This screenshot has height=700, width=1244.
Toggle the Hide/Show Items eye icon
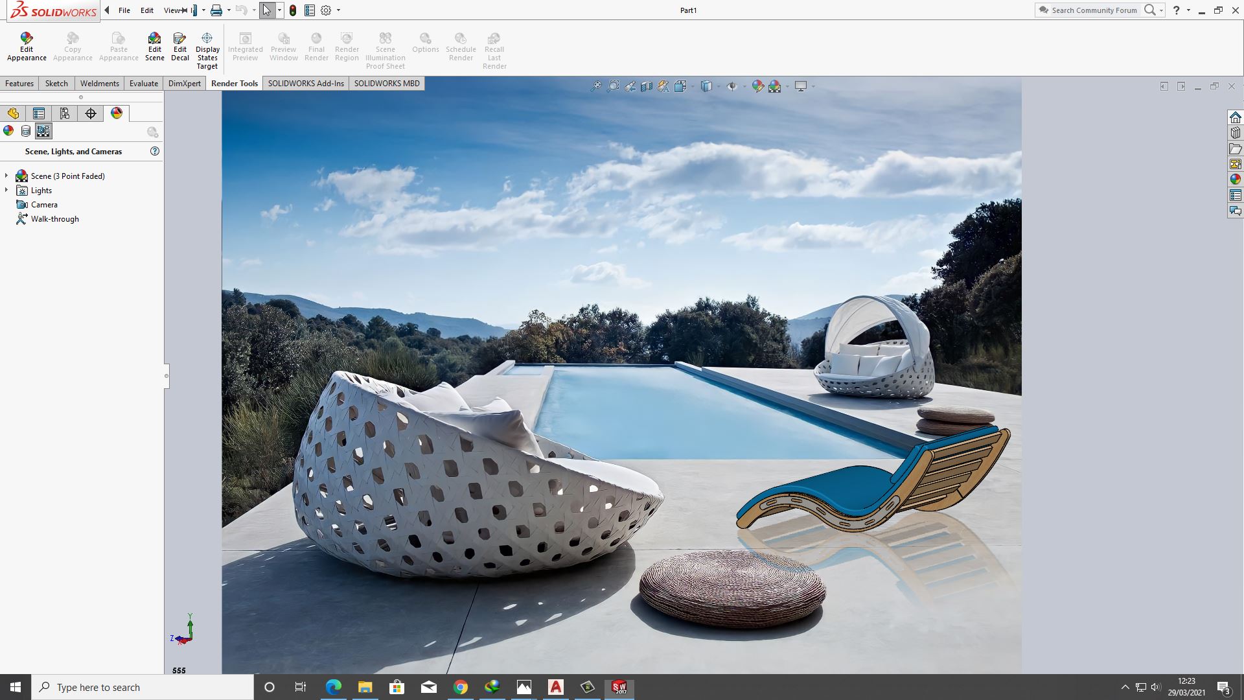coord(733,86)
